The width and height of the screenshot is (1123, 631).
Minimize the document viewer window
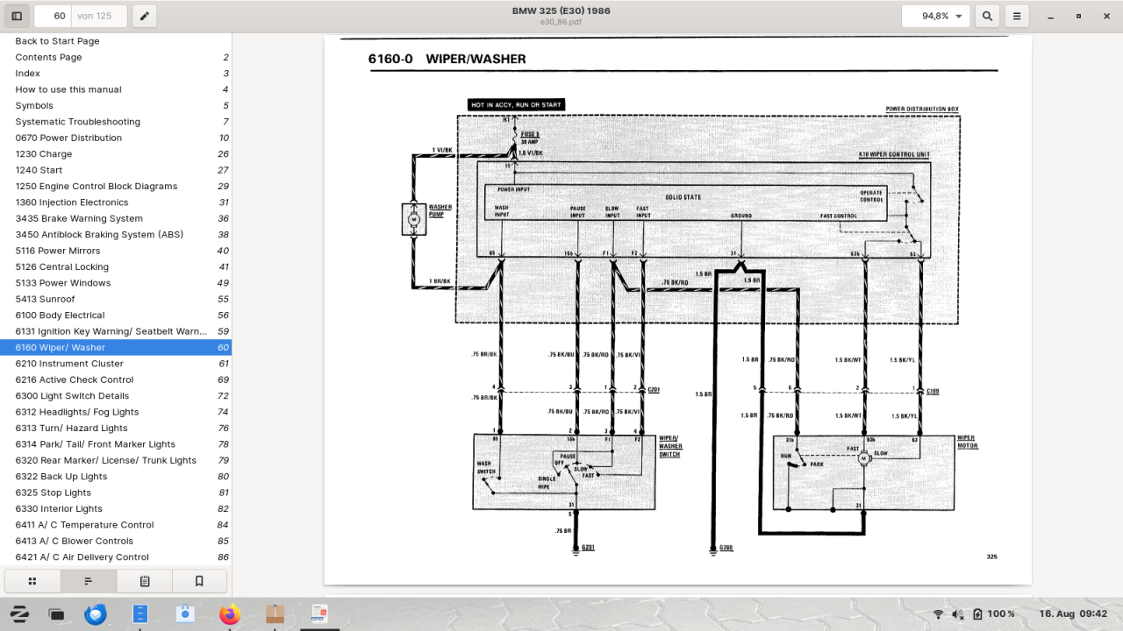[x=1051, y=16]
